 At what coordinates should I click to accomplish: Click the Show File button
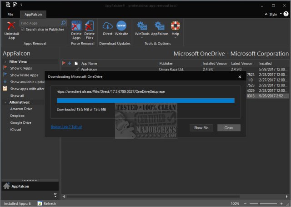[x=201, y=128]
